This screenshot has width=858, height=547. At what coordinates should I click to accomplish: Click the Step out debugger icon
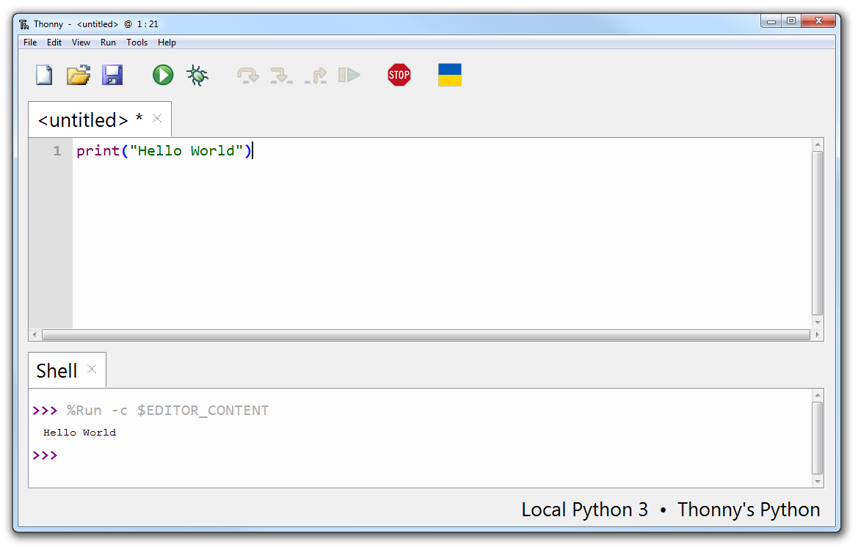click(316, 75)
